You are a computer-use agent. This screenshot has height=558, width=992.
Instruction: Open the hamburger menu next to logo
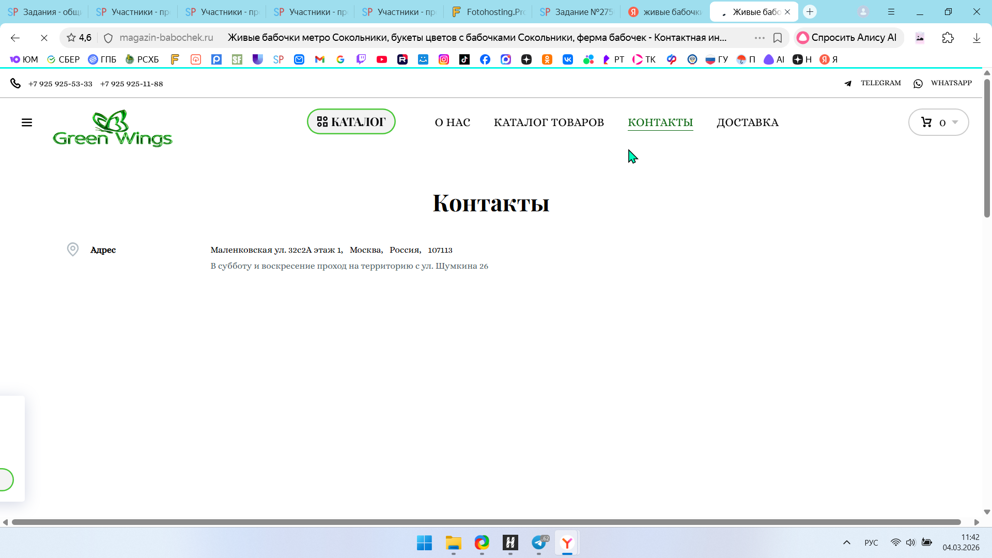tap(27, 122)
